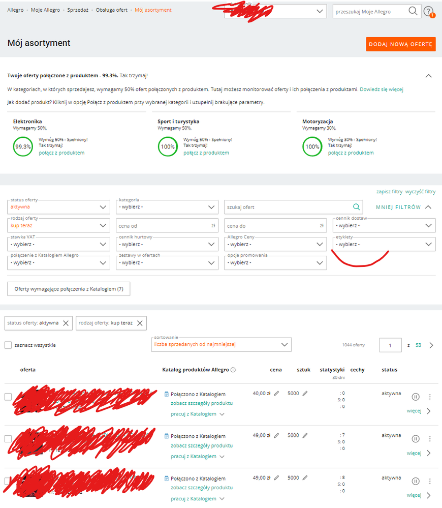Go to 'Sprzedaż' breadcrumb item
The width and height of the screenshot is (442, 508).
pos(78,10)
